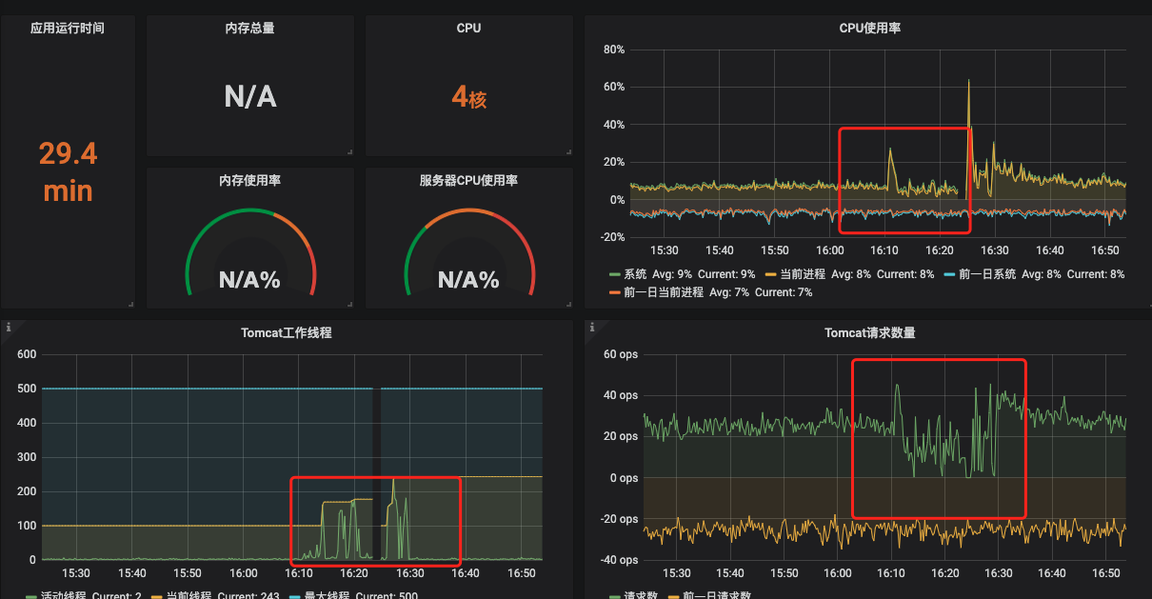Click the resize handle of 内存总量 panel

coord(349,152)
